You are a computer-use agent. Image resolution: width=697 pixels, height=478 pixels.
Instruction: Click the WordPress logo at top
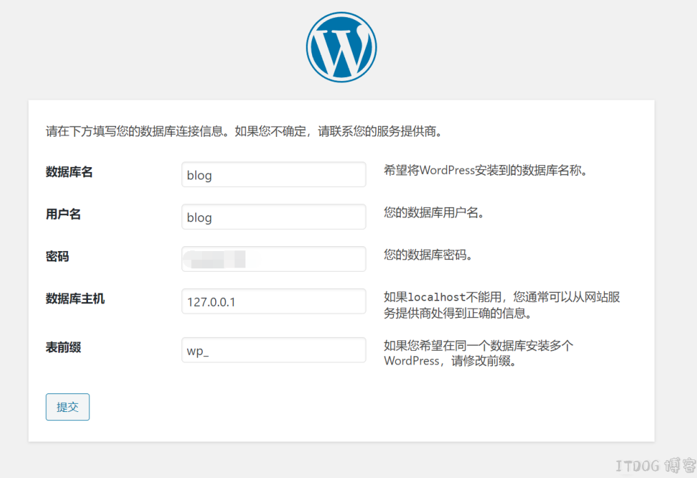342,47
